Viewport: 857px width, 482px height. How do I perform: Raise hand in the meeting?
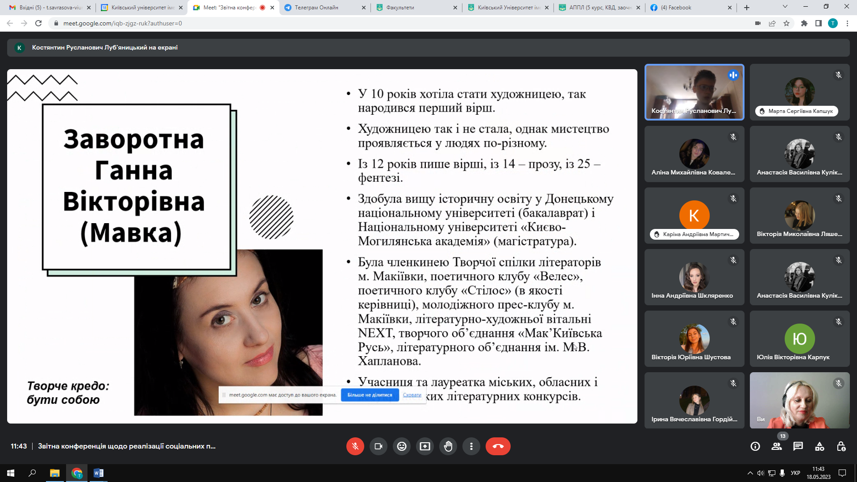448,446
